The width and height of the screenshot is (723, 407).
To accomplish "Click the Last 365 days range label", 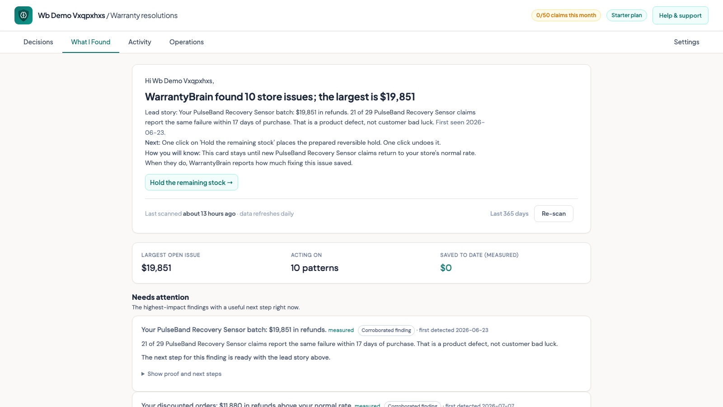I will [509, 213].
